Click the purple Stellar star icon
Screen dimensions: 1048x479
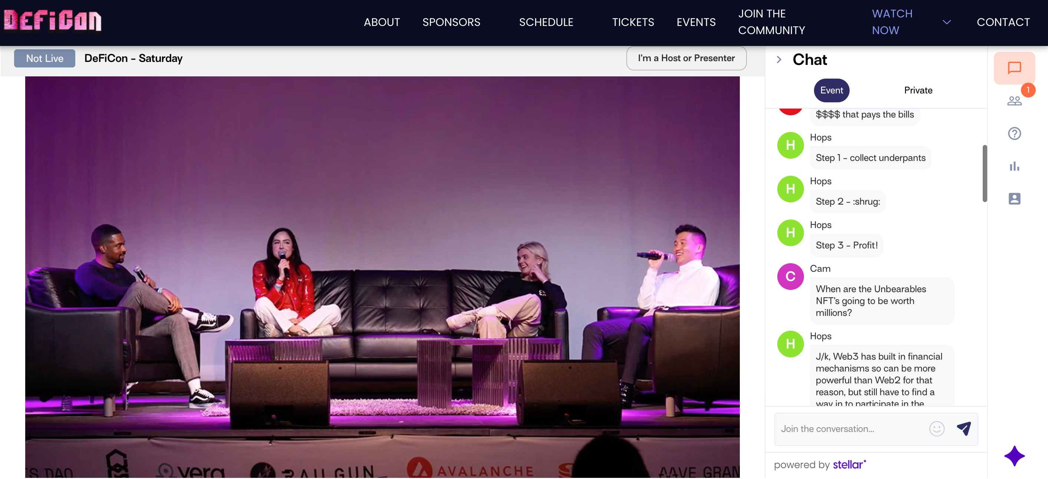[1014, 456]
